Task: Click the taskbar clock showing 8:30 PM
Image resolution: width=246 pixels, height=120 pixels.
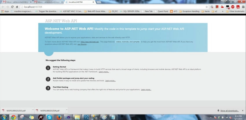Action: (x=238, y=117)
